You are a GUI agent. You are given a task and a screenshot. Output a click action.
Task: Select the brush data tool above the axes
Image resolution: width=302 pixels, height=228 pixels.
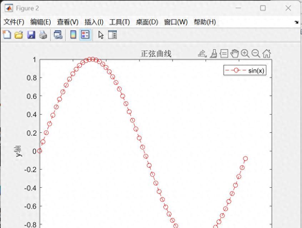[213, 54]
